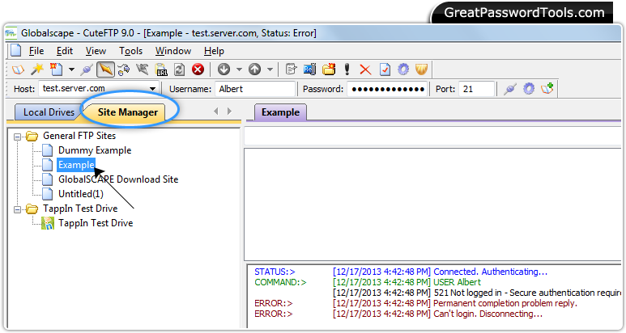Collapse the TappIn Test Drive folder

[17, 209]
